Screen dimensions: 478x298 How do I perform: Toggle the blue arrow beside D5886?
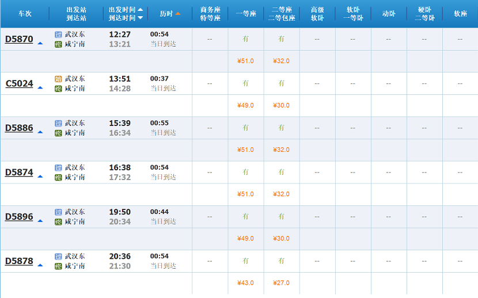click(40, 132)
